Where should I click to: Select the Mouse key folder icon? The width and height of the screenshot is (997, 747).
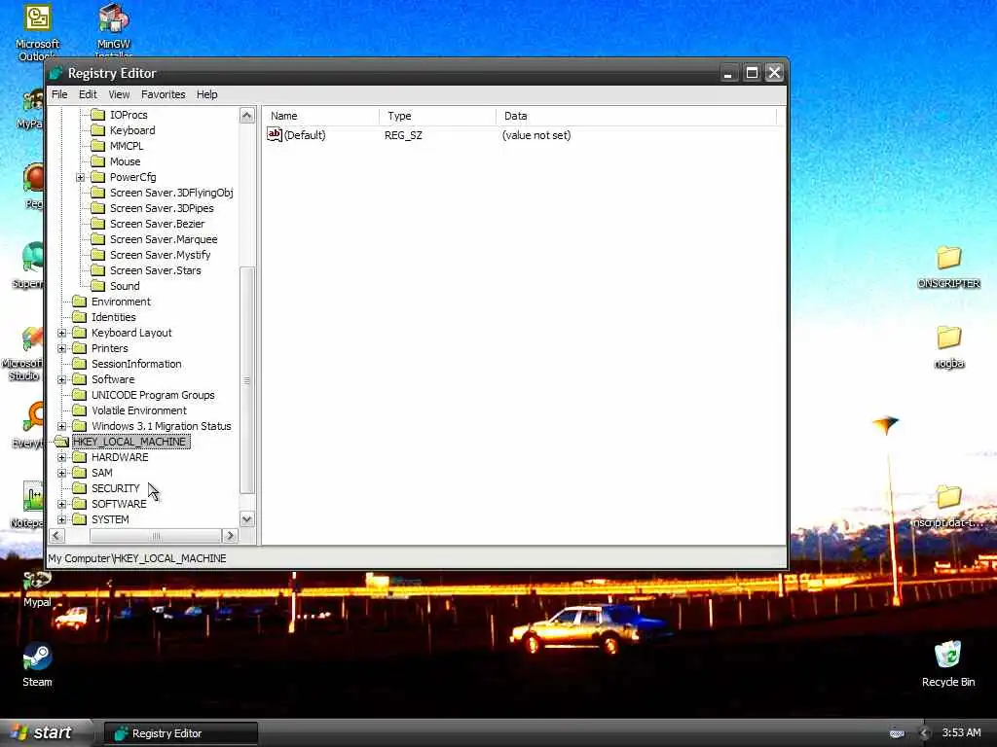tap(98, 161)
